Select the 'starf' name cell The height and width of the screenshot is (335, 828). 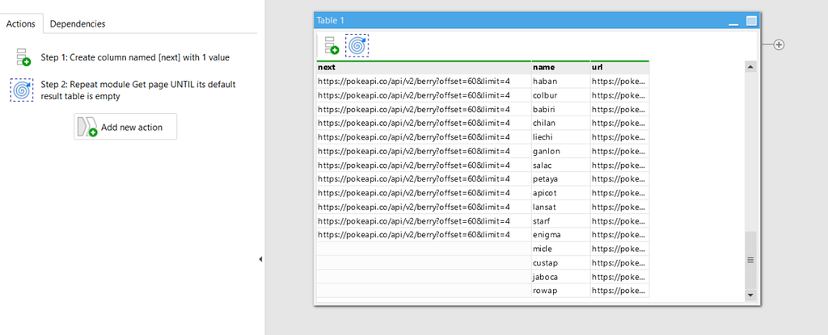click(x=561, y=221)
